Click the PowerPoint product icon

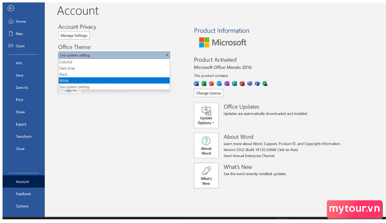[211, 84]
